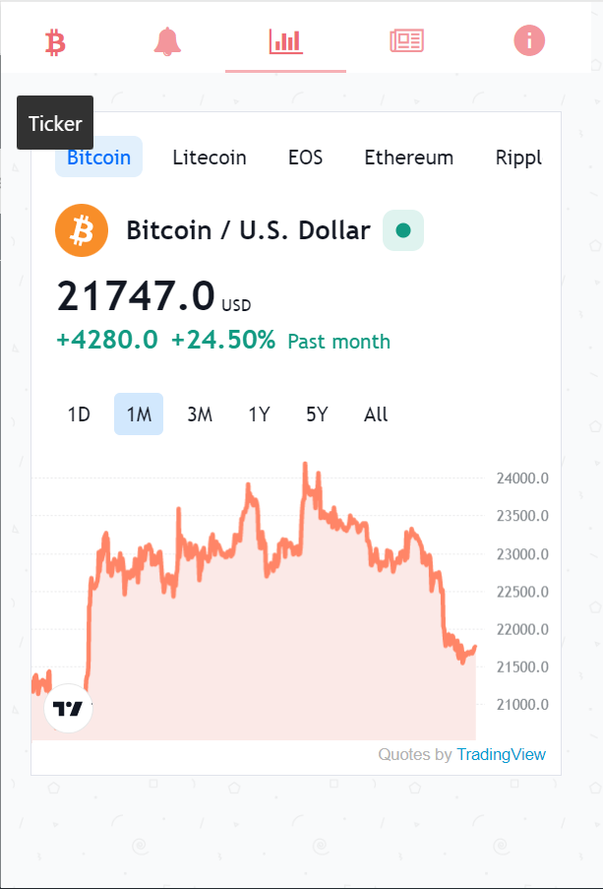
Task: Select the Bitcoin symbol tab
Action: click(x=98, y=158)
